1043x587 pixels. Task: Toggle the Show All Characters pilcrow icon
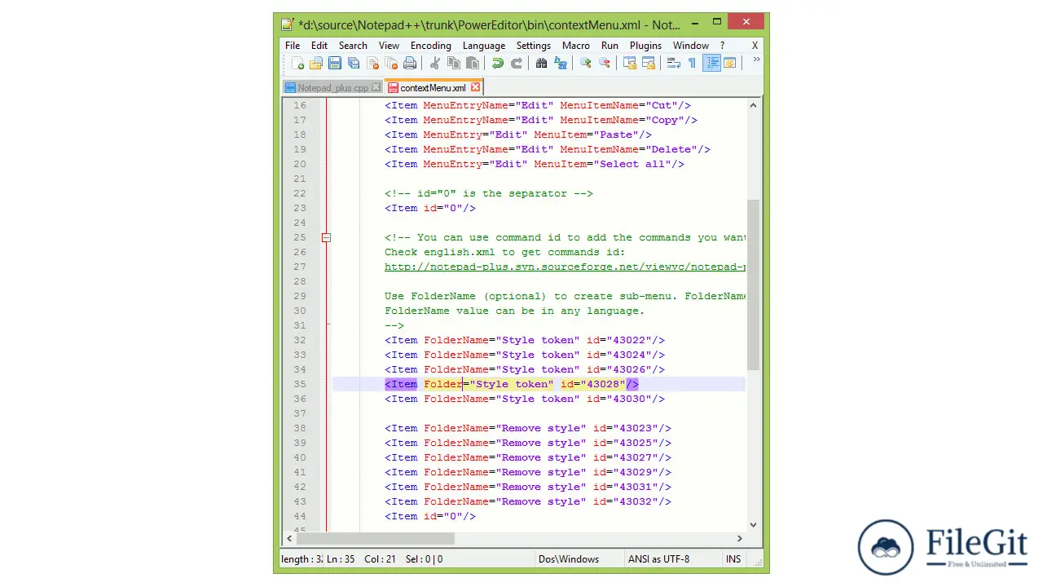692,63
